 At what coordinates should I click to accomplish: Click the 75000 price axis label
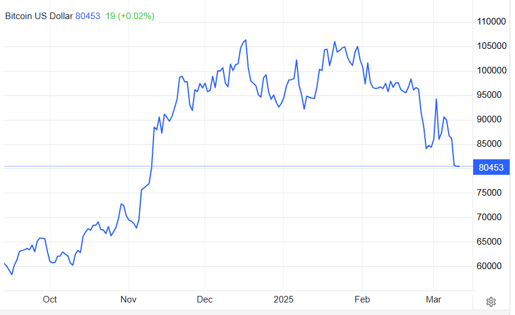pyautogui.click(x=489, y=193)
